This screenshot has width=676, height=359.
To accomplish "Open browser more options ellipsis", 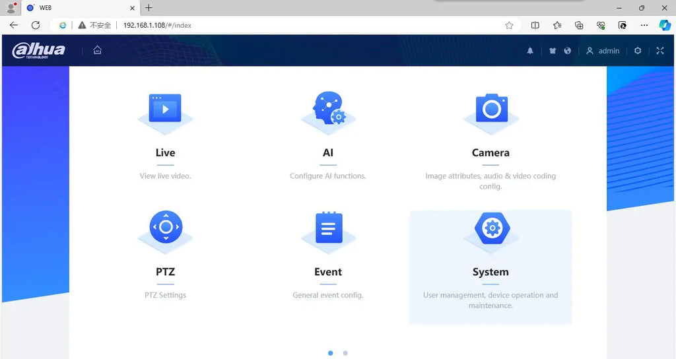I will (x=644, y=26).
